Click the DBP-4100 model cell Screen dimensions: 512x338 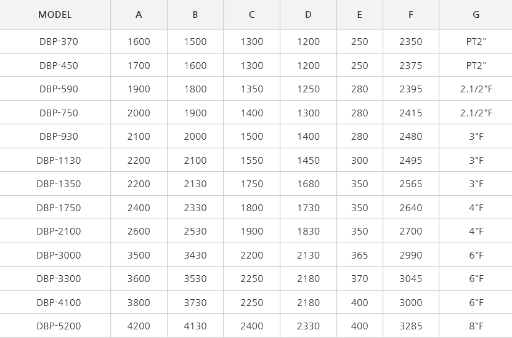tap(59, 302)
